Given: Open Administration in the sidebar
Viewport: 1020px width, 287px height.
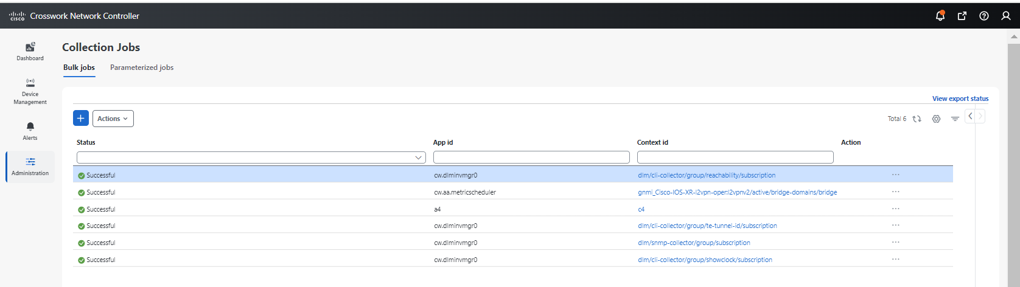Looking at the screenshot, I should tap(30, 167).
